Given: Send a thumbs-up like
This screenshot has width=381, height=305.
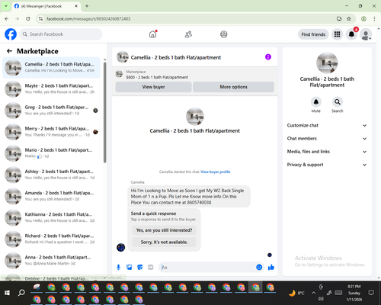Looking at the screenshot, I should (271, 267).
